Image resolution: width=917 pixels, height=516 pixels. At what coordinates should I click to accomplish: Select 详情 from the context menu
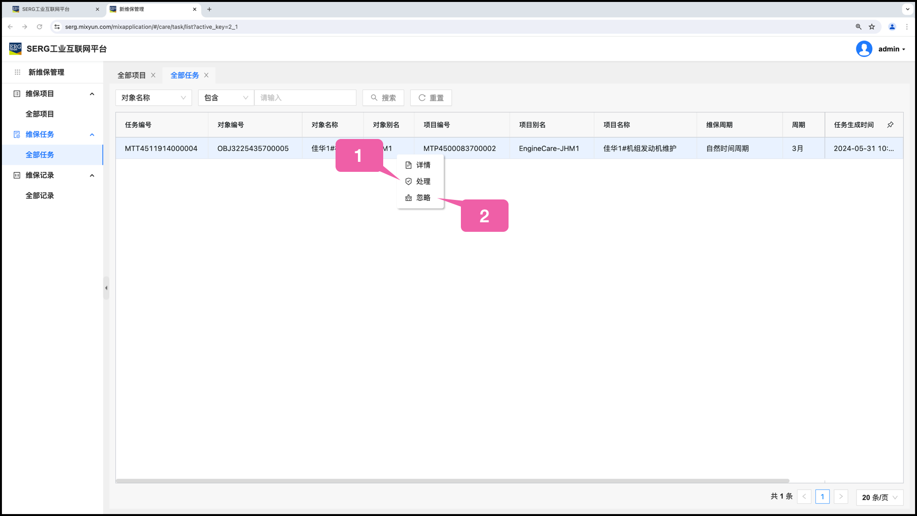pos(418,165)
